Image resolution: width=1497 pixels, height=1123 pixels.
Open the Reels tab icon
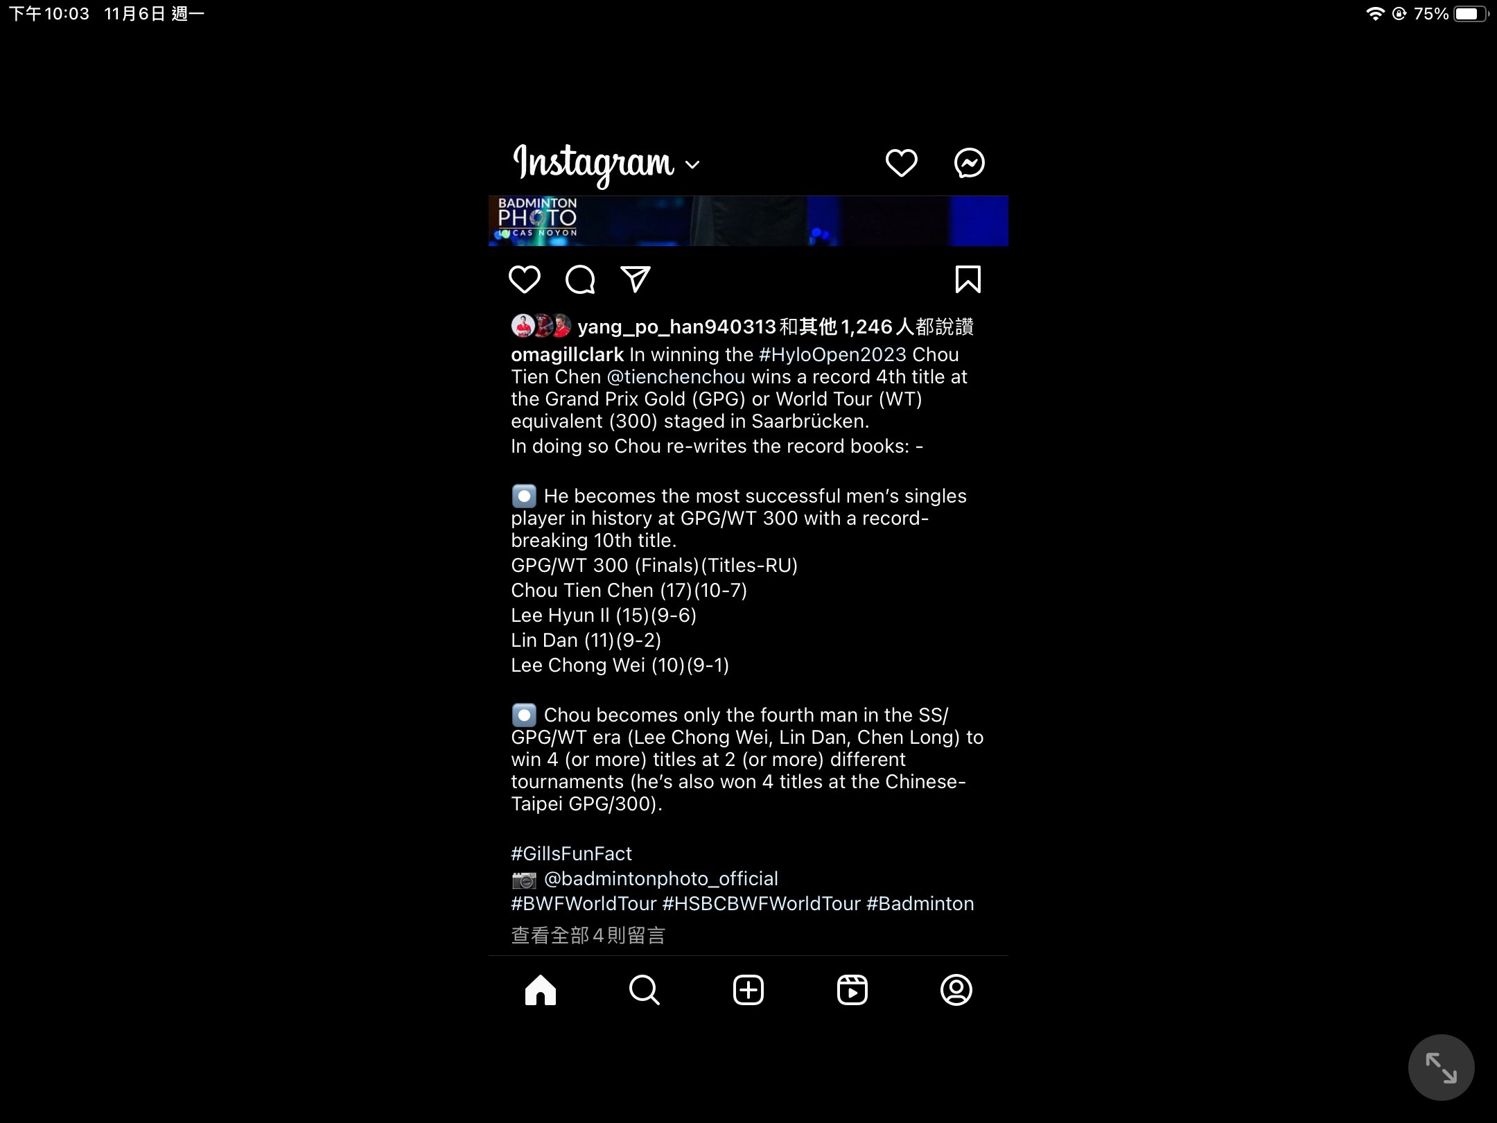[x=852, y=990]
